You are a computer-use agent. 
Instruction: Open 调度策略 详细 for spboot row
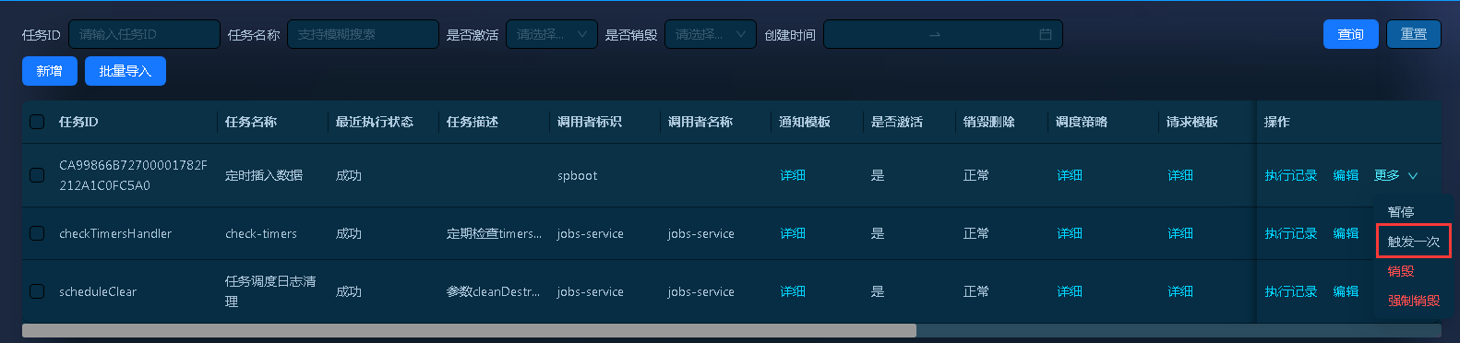pyautogui.click(x=1070, y=175)
